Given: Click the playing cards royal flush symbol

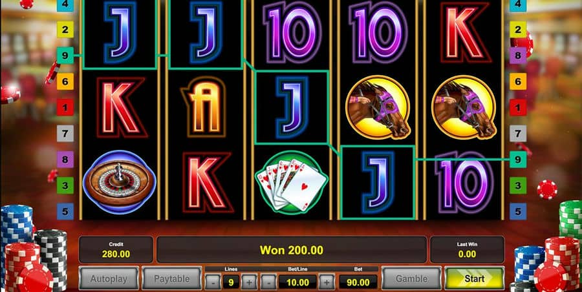Looking at the screenshot, I should 292,182.
